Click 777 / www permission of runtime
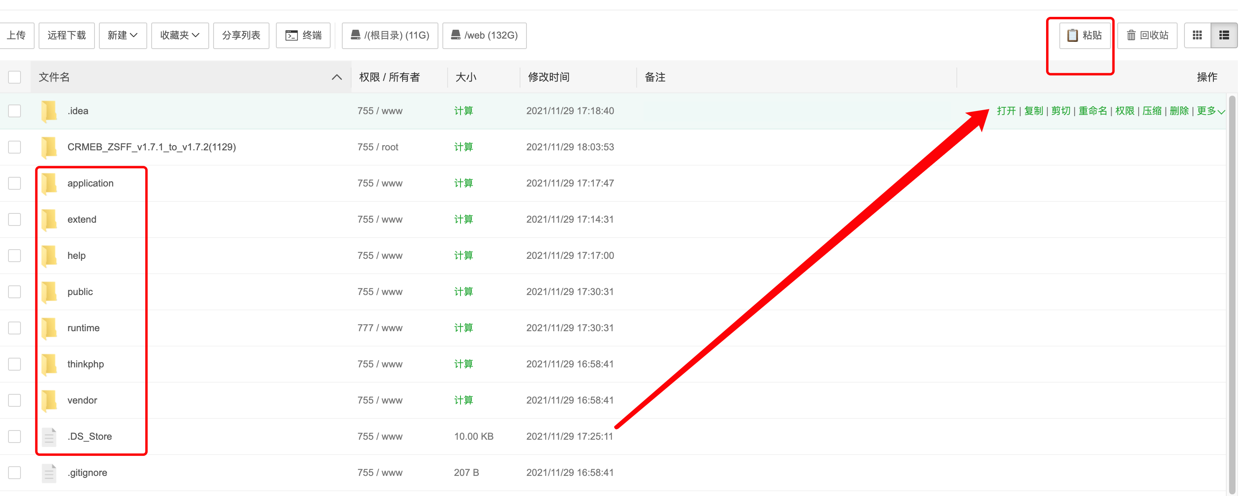The image size is (1250, 496). (x=380, y=328)
